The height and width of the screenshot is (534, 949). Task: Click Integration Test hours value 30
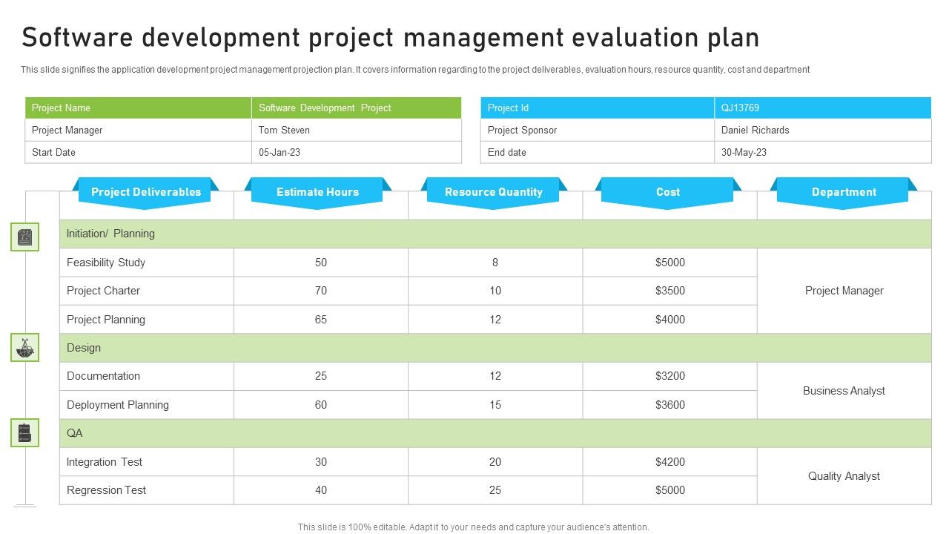(321, 462)
